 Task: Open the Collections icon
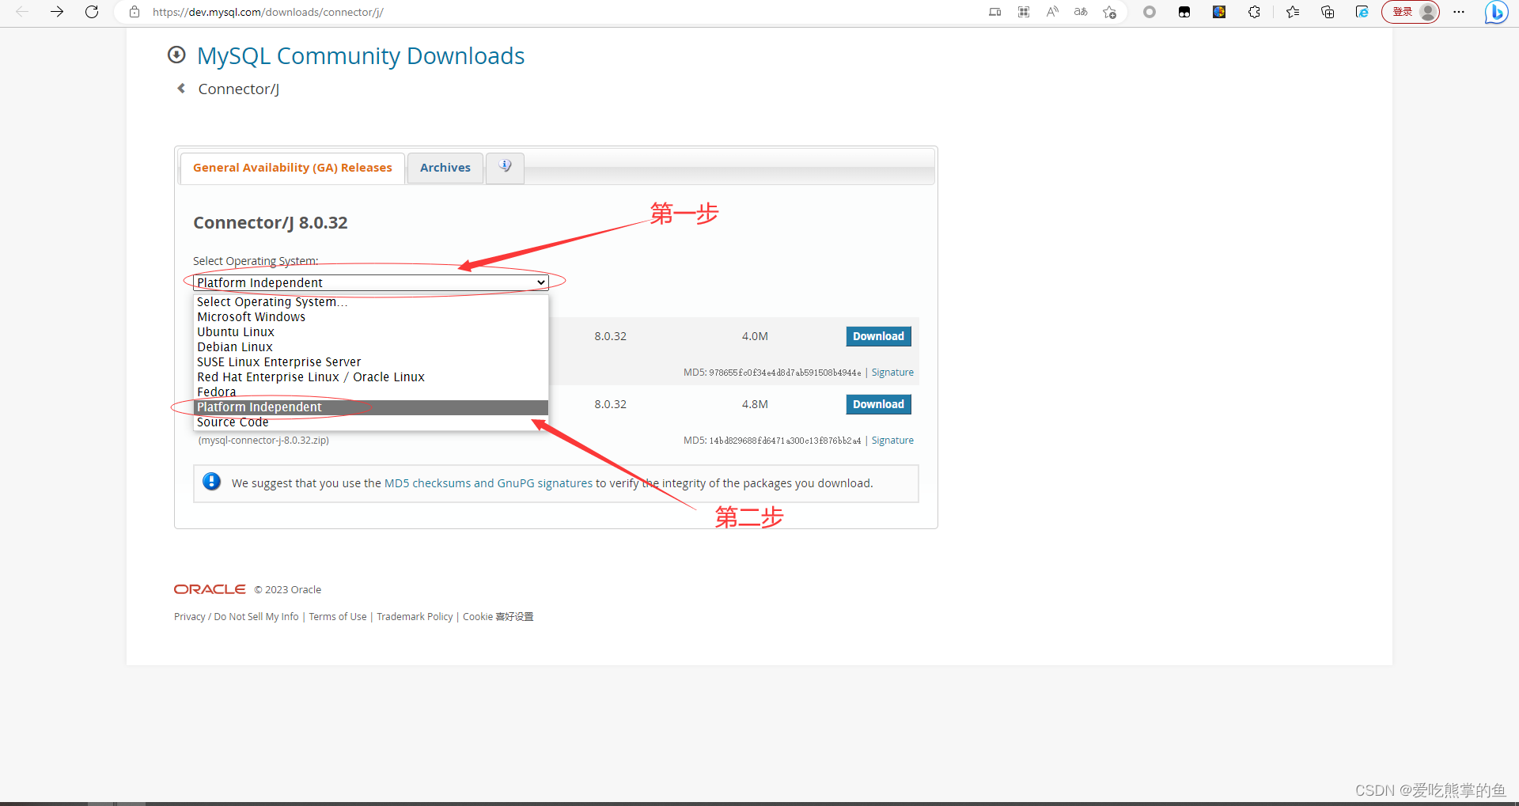pyautogui.click(x=1328, y=12)
